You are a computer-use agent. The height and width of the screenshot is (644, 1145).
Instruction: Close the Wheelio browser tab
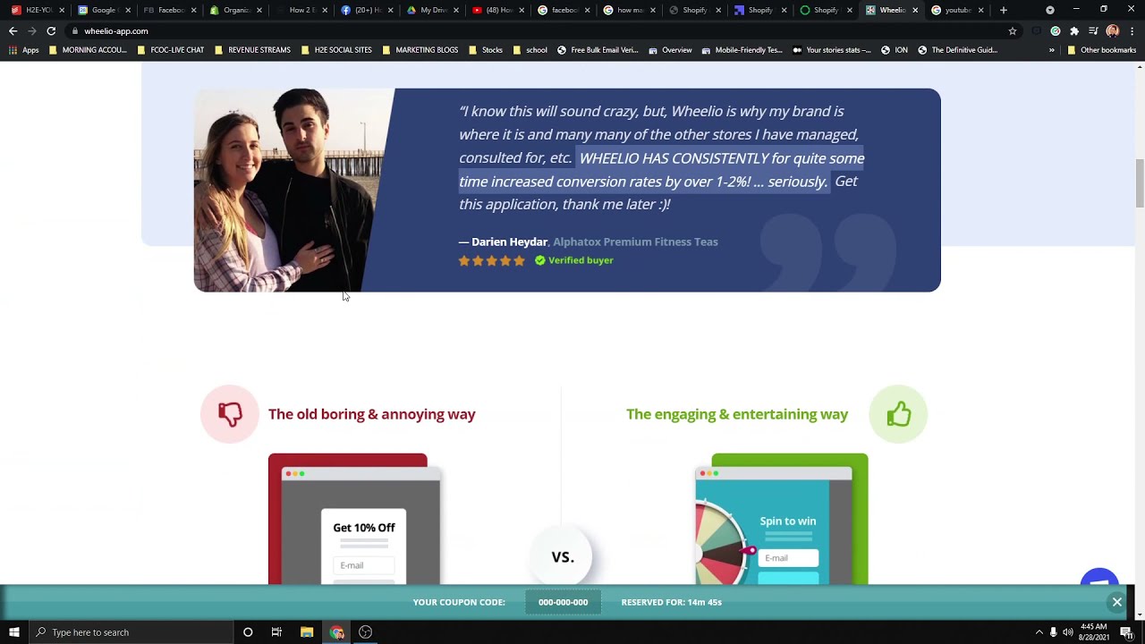915,10
